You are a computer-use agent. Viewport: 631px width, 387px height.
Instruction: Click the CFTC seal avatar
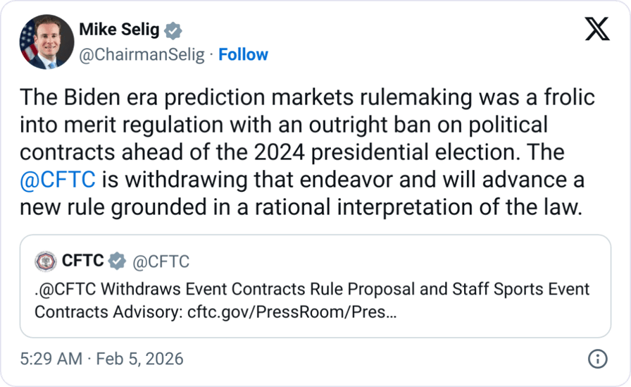[x=46, y=262]
